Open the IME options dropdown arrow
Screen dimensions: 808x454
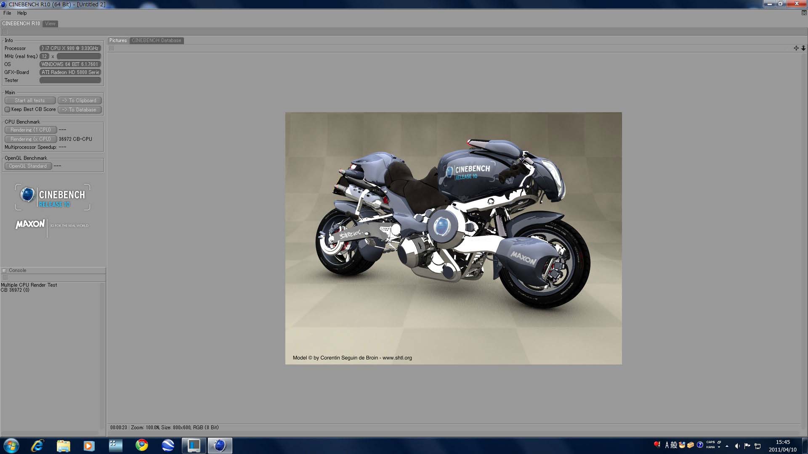(x=719, y=447)
